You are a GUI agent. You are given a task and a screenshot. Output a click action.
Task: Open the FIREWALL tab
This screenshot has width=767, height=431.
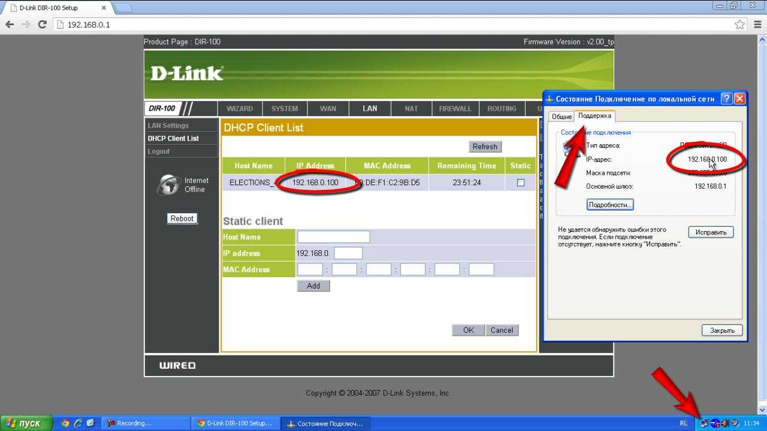click(x=455, y=108)
